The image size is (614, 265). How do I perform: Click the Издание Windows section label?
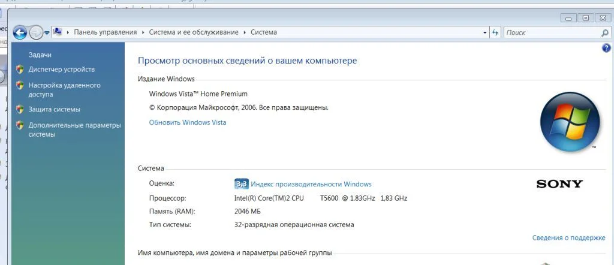tap(166, 79)
